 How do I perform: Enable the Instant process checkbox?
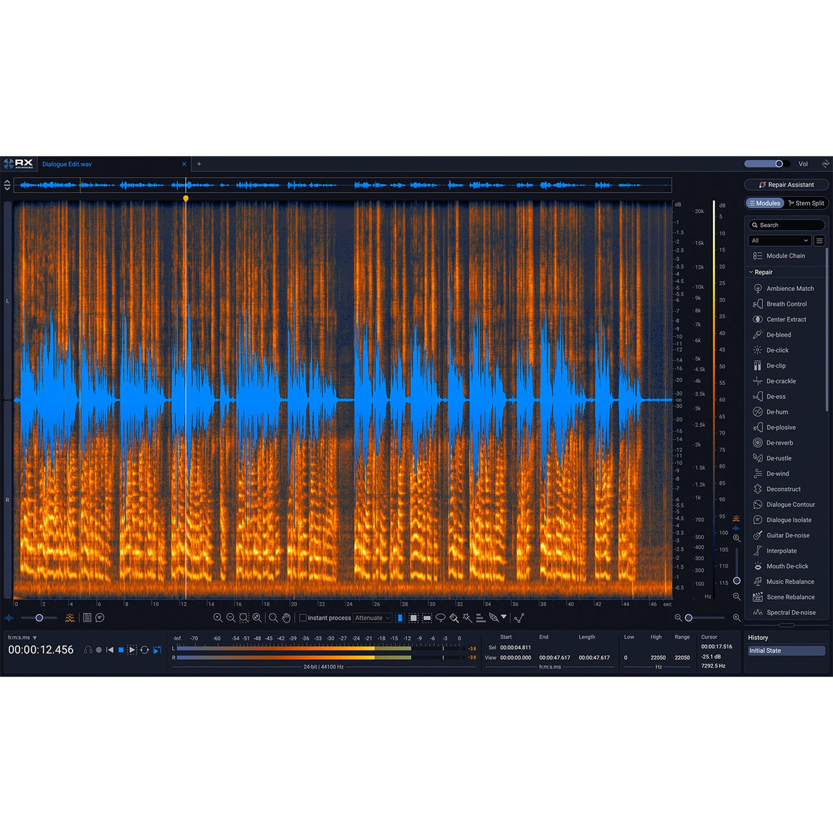click(303, 618)
